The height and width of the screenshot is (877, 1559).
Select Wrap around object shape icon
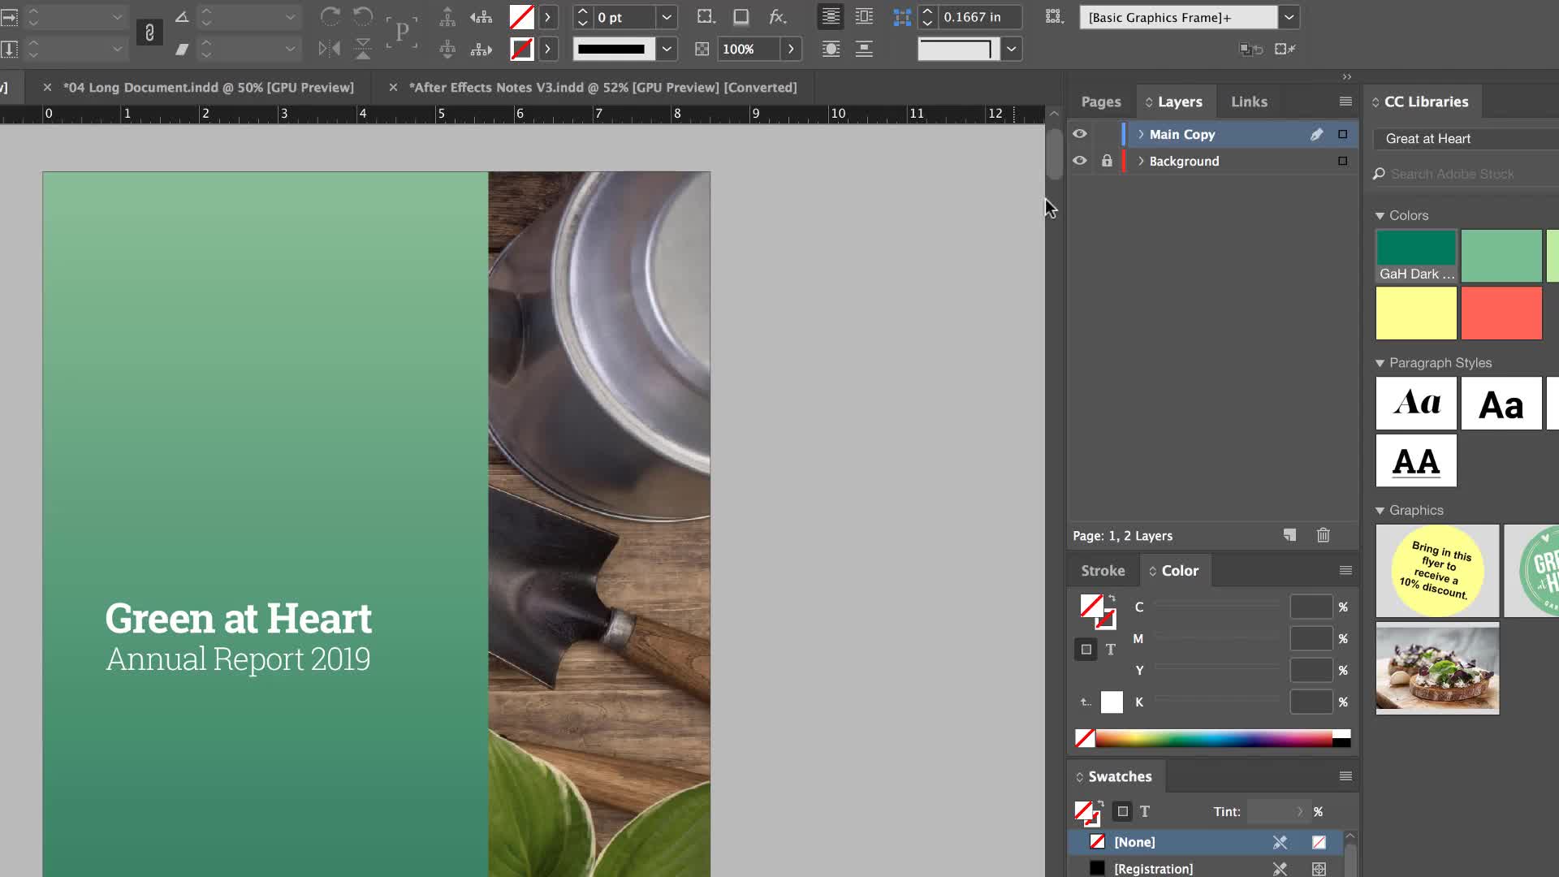pyautogui.click(x=831, y=49)
